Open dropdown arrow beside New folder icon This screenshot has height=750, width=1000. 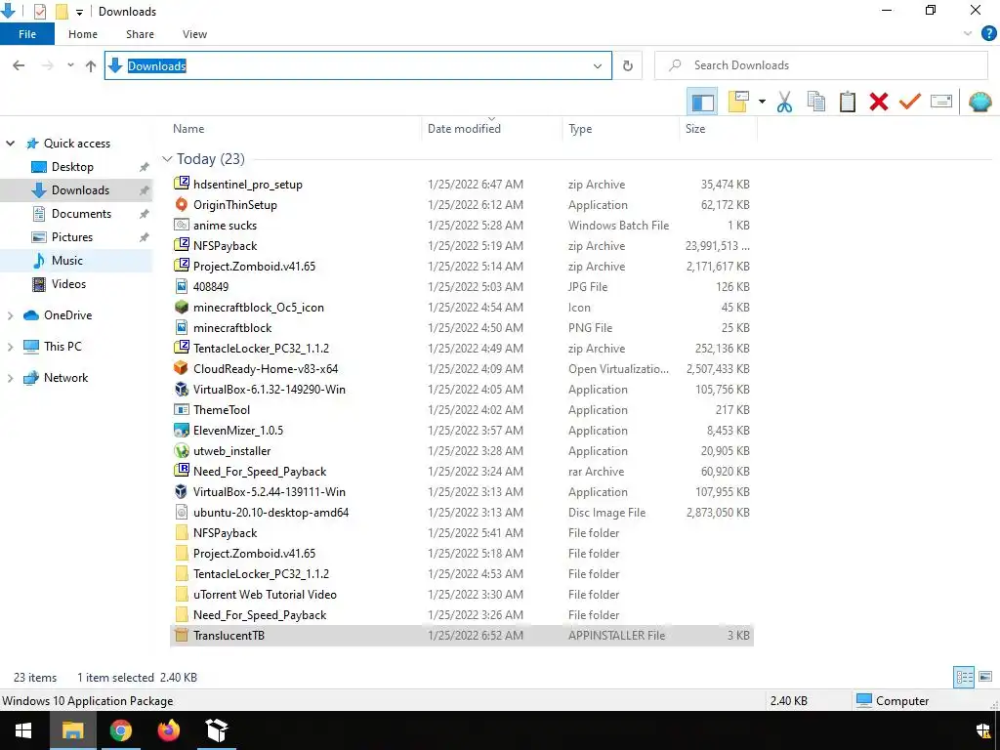(x=762, y=102)
